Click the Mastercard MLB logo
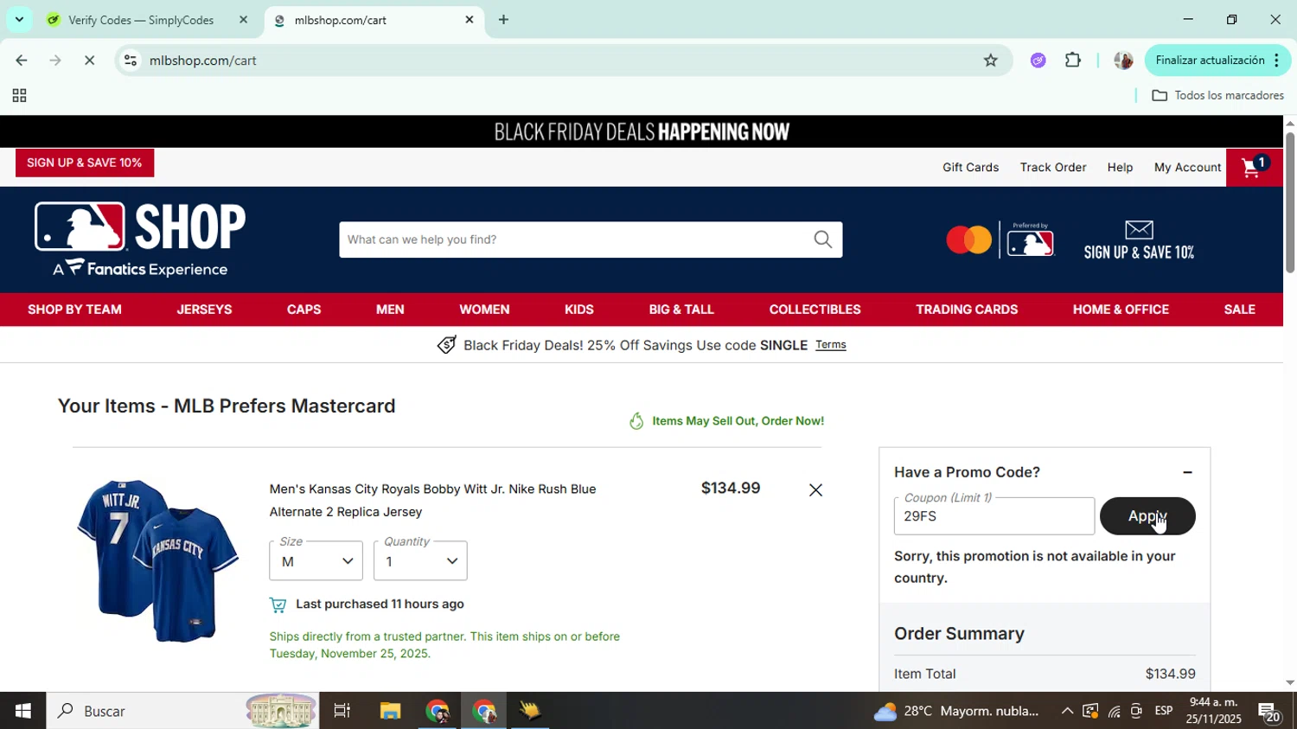1297x729 pixels. pos(1000,240)
